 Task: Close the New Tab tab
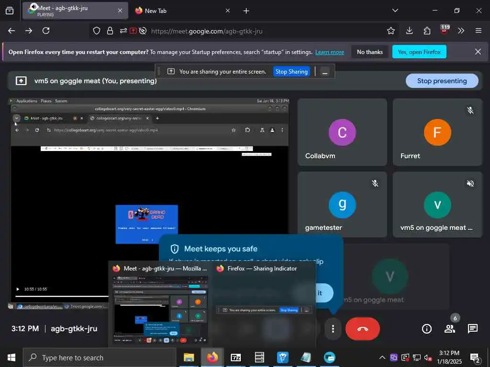pyautogui.click(x=228, y=11)
